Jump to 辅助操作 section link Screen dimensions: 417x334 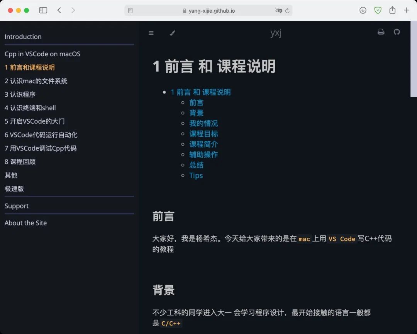[203, 154]
